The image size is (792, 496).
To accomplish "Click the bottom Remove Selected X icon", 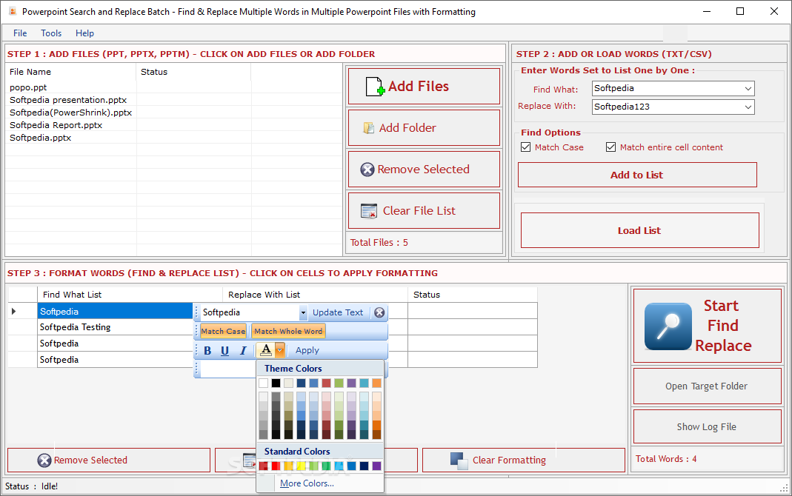I will click(44, 460).
